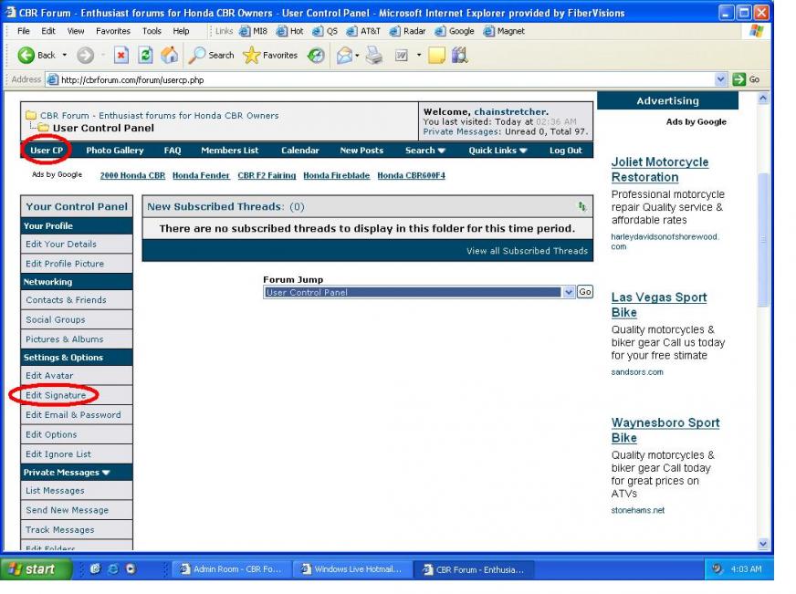Collapse the New Subscribed Threads section icon

click(x=581, y=207)
